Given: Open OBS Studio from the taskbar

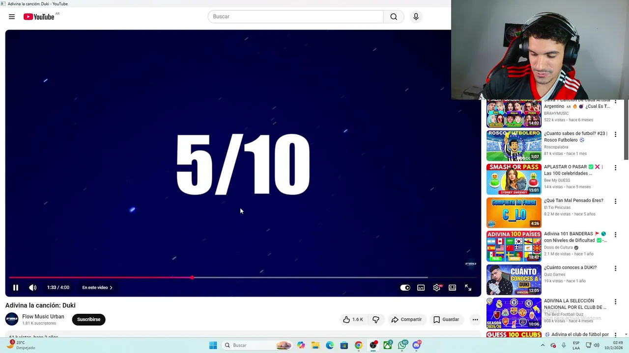Looking at the screenshot, I should (373, 345).
